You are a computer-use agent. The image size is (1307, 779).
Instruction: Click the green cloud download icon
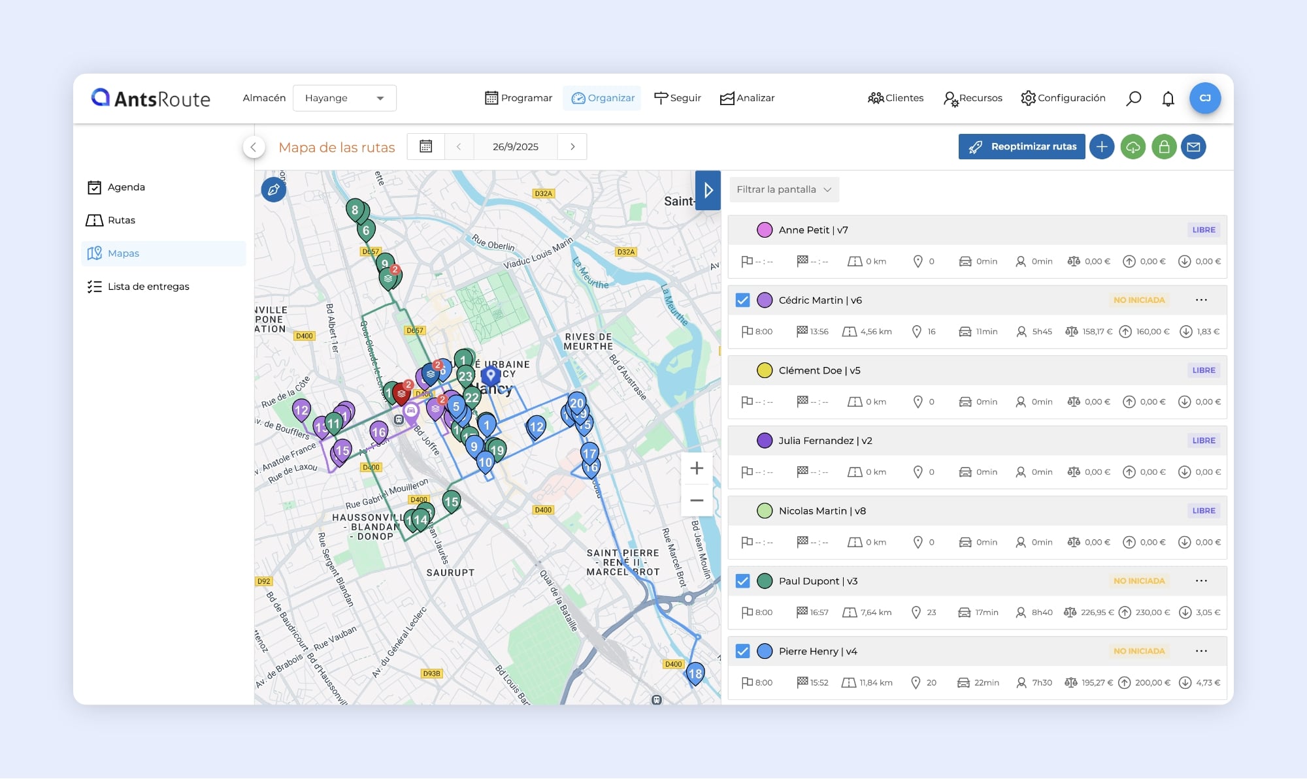click(x=1133, y=147)
